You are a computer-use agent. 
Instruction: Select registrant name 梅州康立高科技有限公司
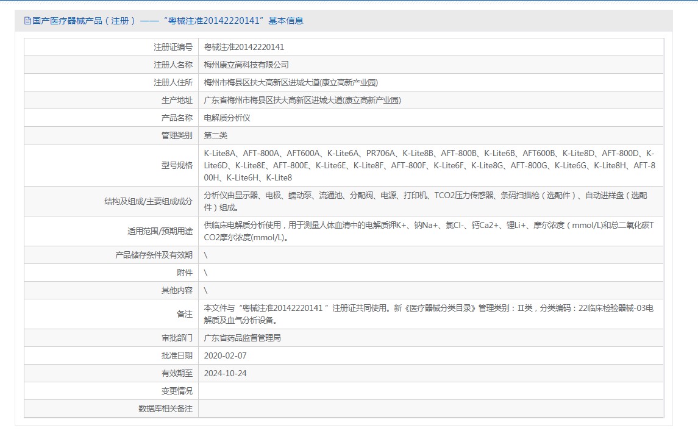246,65
